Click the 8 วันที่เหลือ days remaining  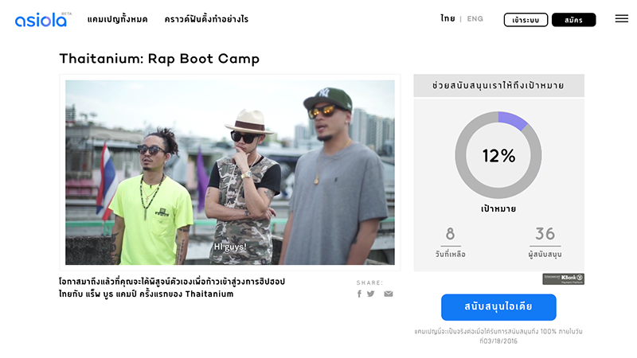point(450,242)
